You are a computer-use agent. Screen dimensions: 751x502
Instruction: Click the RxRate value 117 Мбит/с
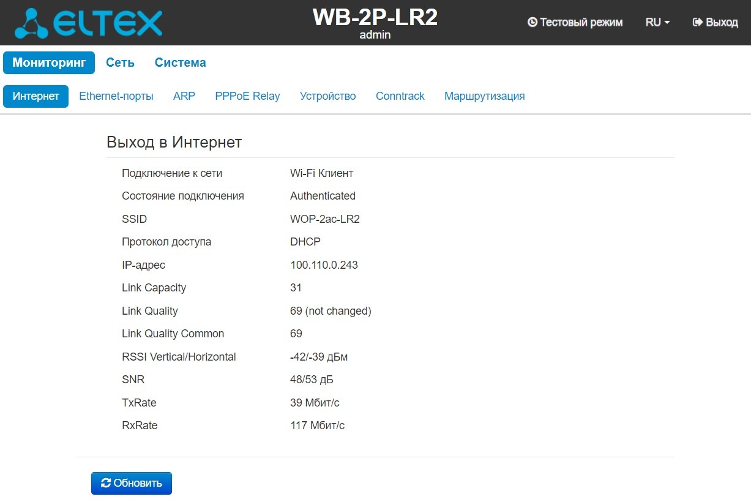[318, 425]
